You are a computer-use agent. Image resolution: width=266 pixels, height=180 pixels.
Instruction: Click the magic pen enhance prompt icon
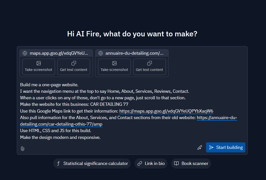tap(200, 147)
